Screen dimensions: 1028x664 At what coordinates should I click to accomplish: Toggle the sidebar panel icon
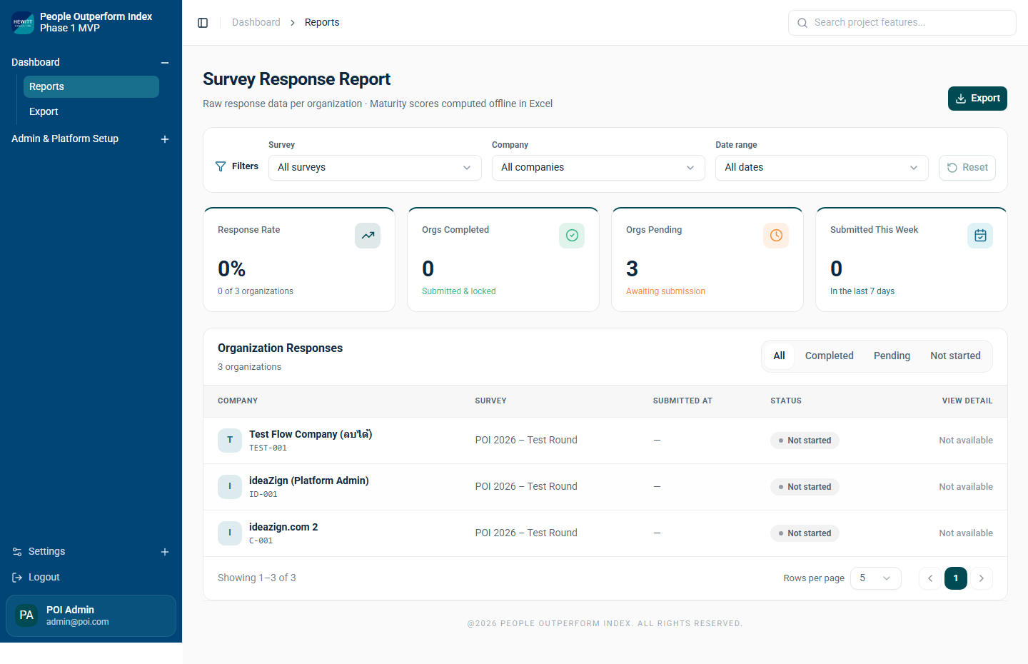[203, 23]
